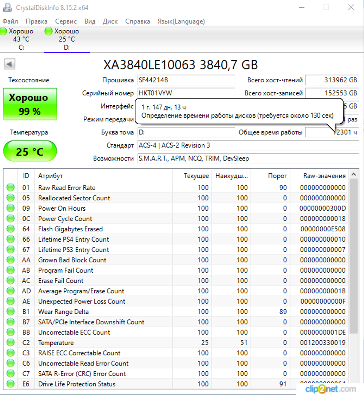Viewport: 364px width, 395px height.
Task: Click status icon of Wear Range Delta
Action: click(x=11, y=311)
